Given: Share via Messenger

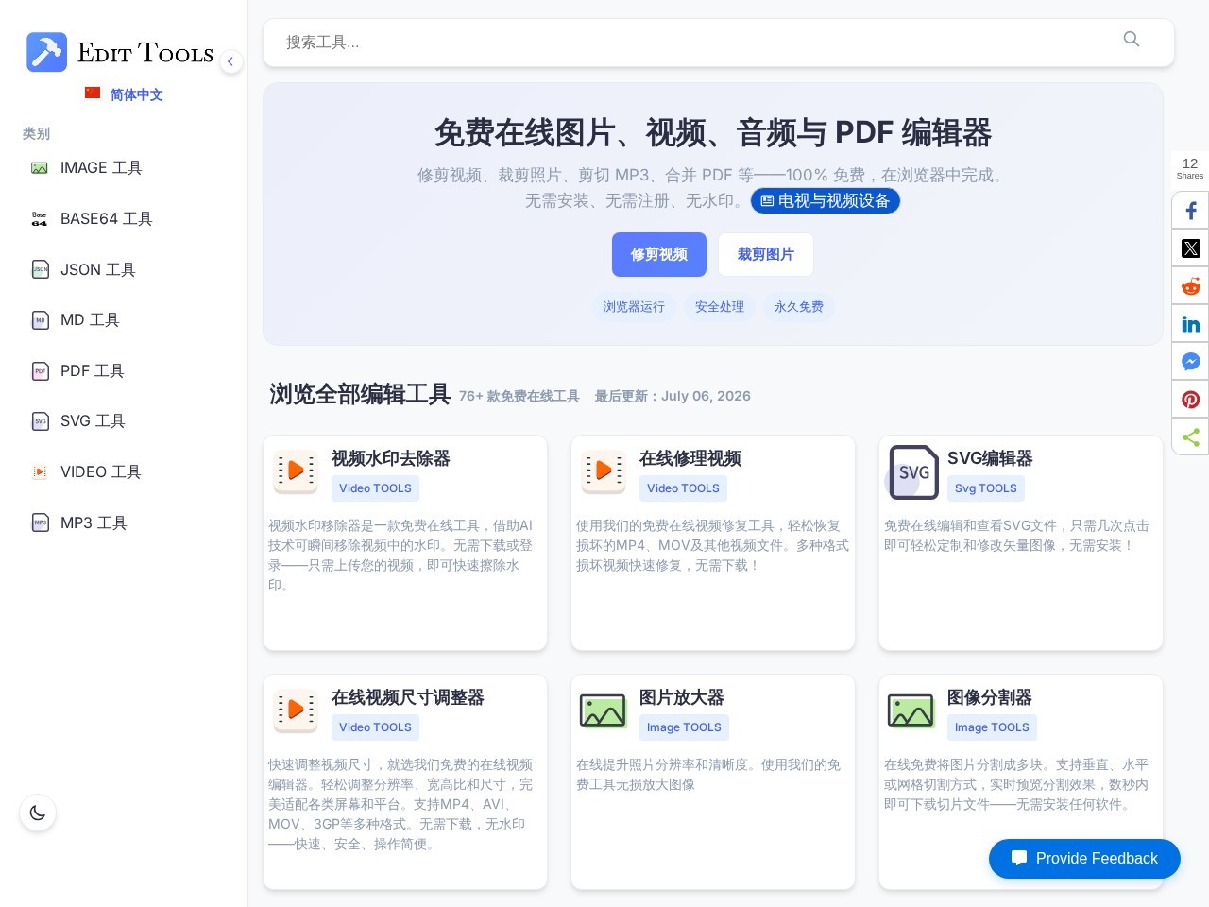Looking at the screenshot, I should point(1191,362).
